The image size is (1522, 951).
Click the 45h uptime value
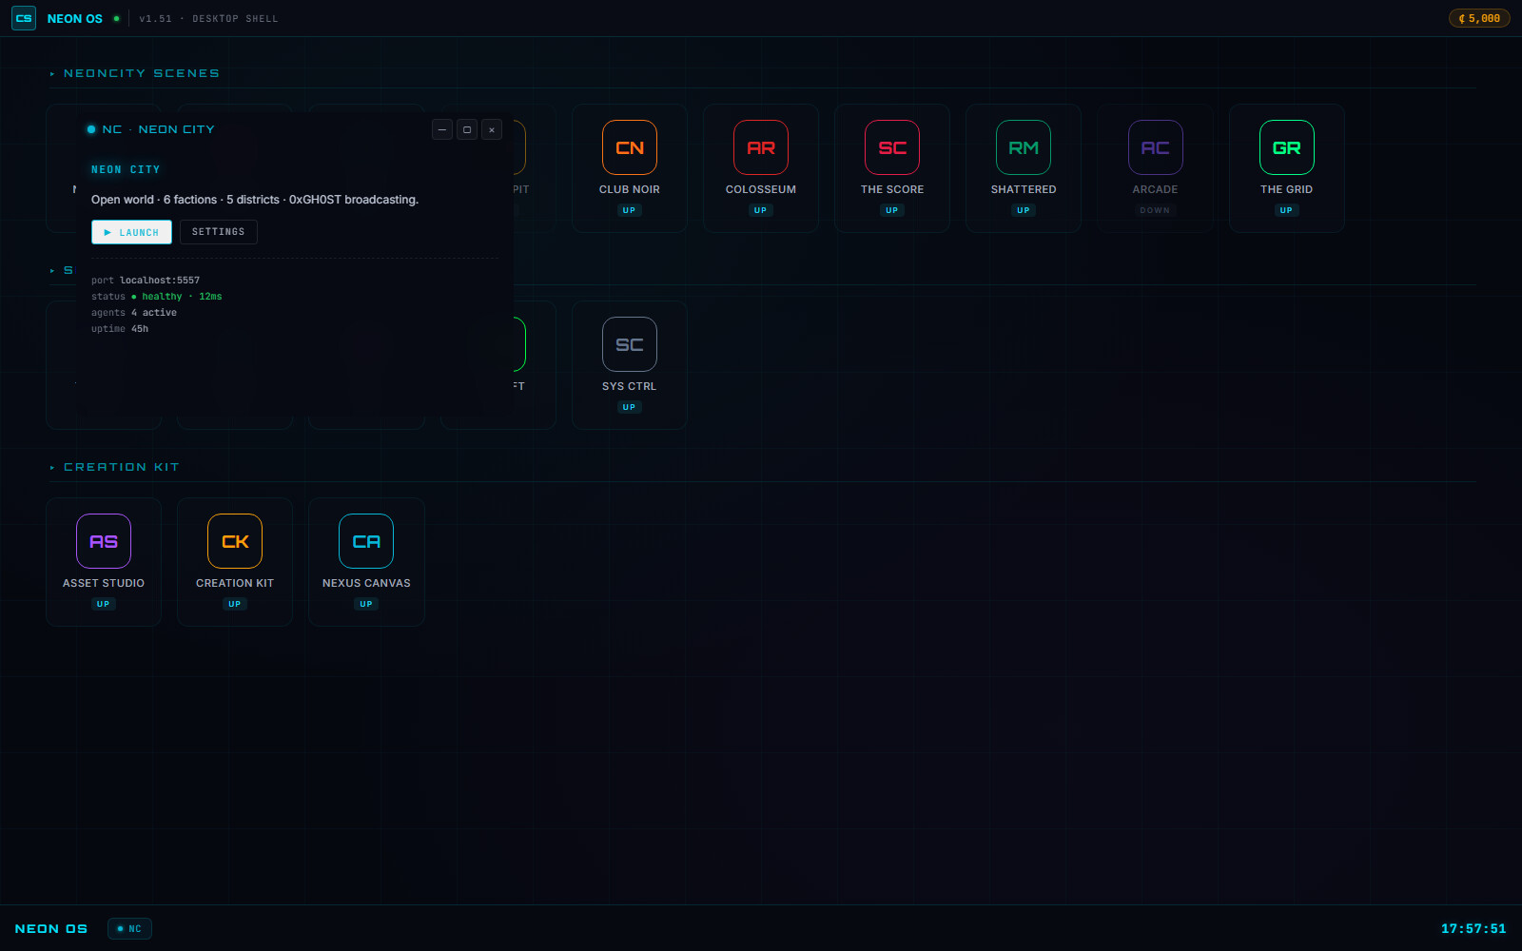[x=140, y=329]
